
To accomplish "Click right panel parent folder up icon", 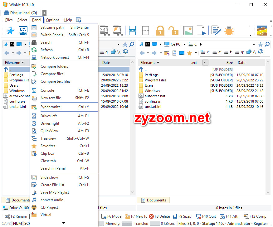I will [167, 53].
